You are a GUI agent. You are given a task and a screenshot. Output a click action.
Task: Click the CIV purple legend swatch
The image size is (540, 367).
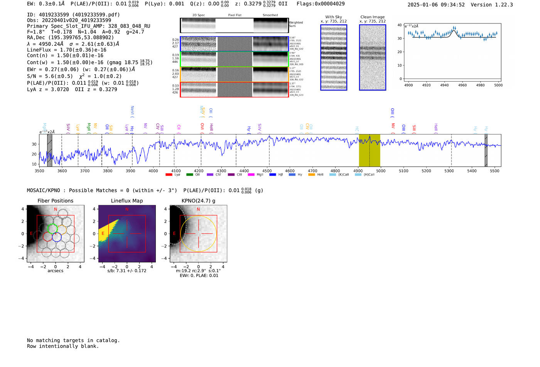pos(210,174)
